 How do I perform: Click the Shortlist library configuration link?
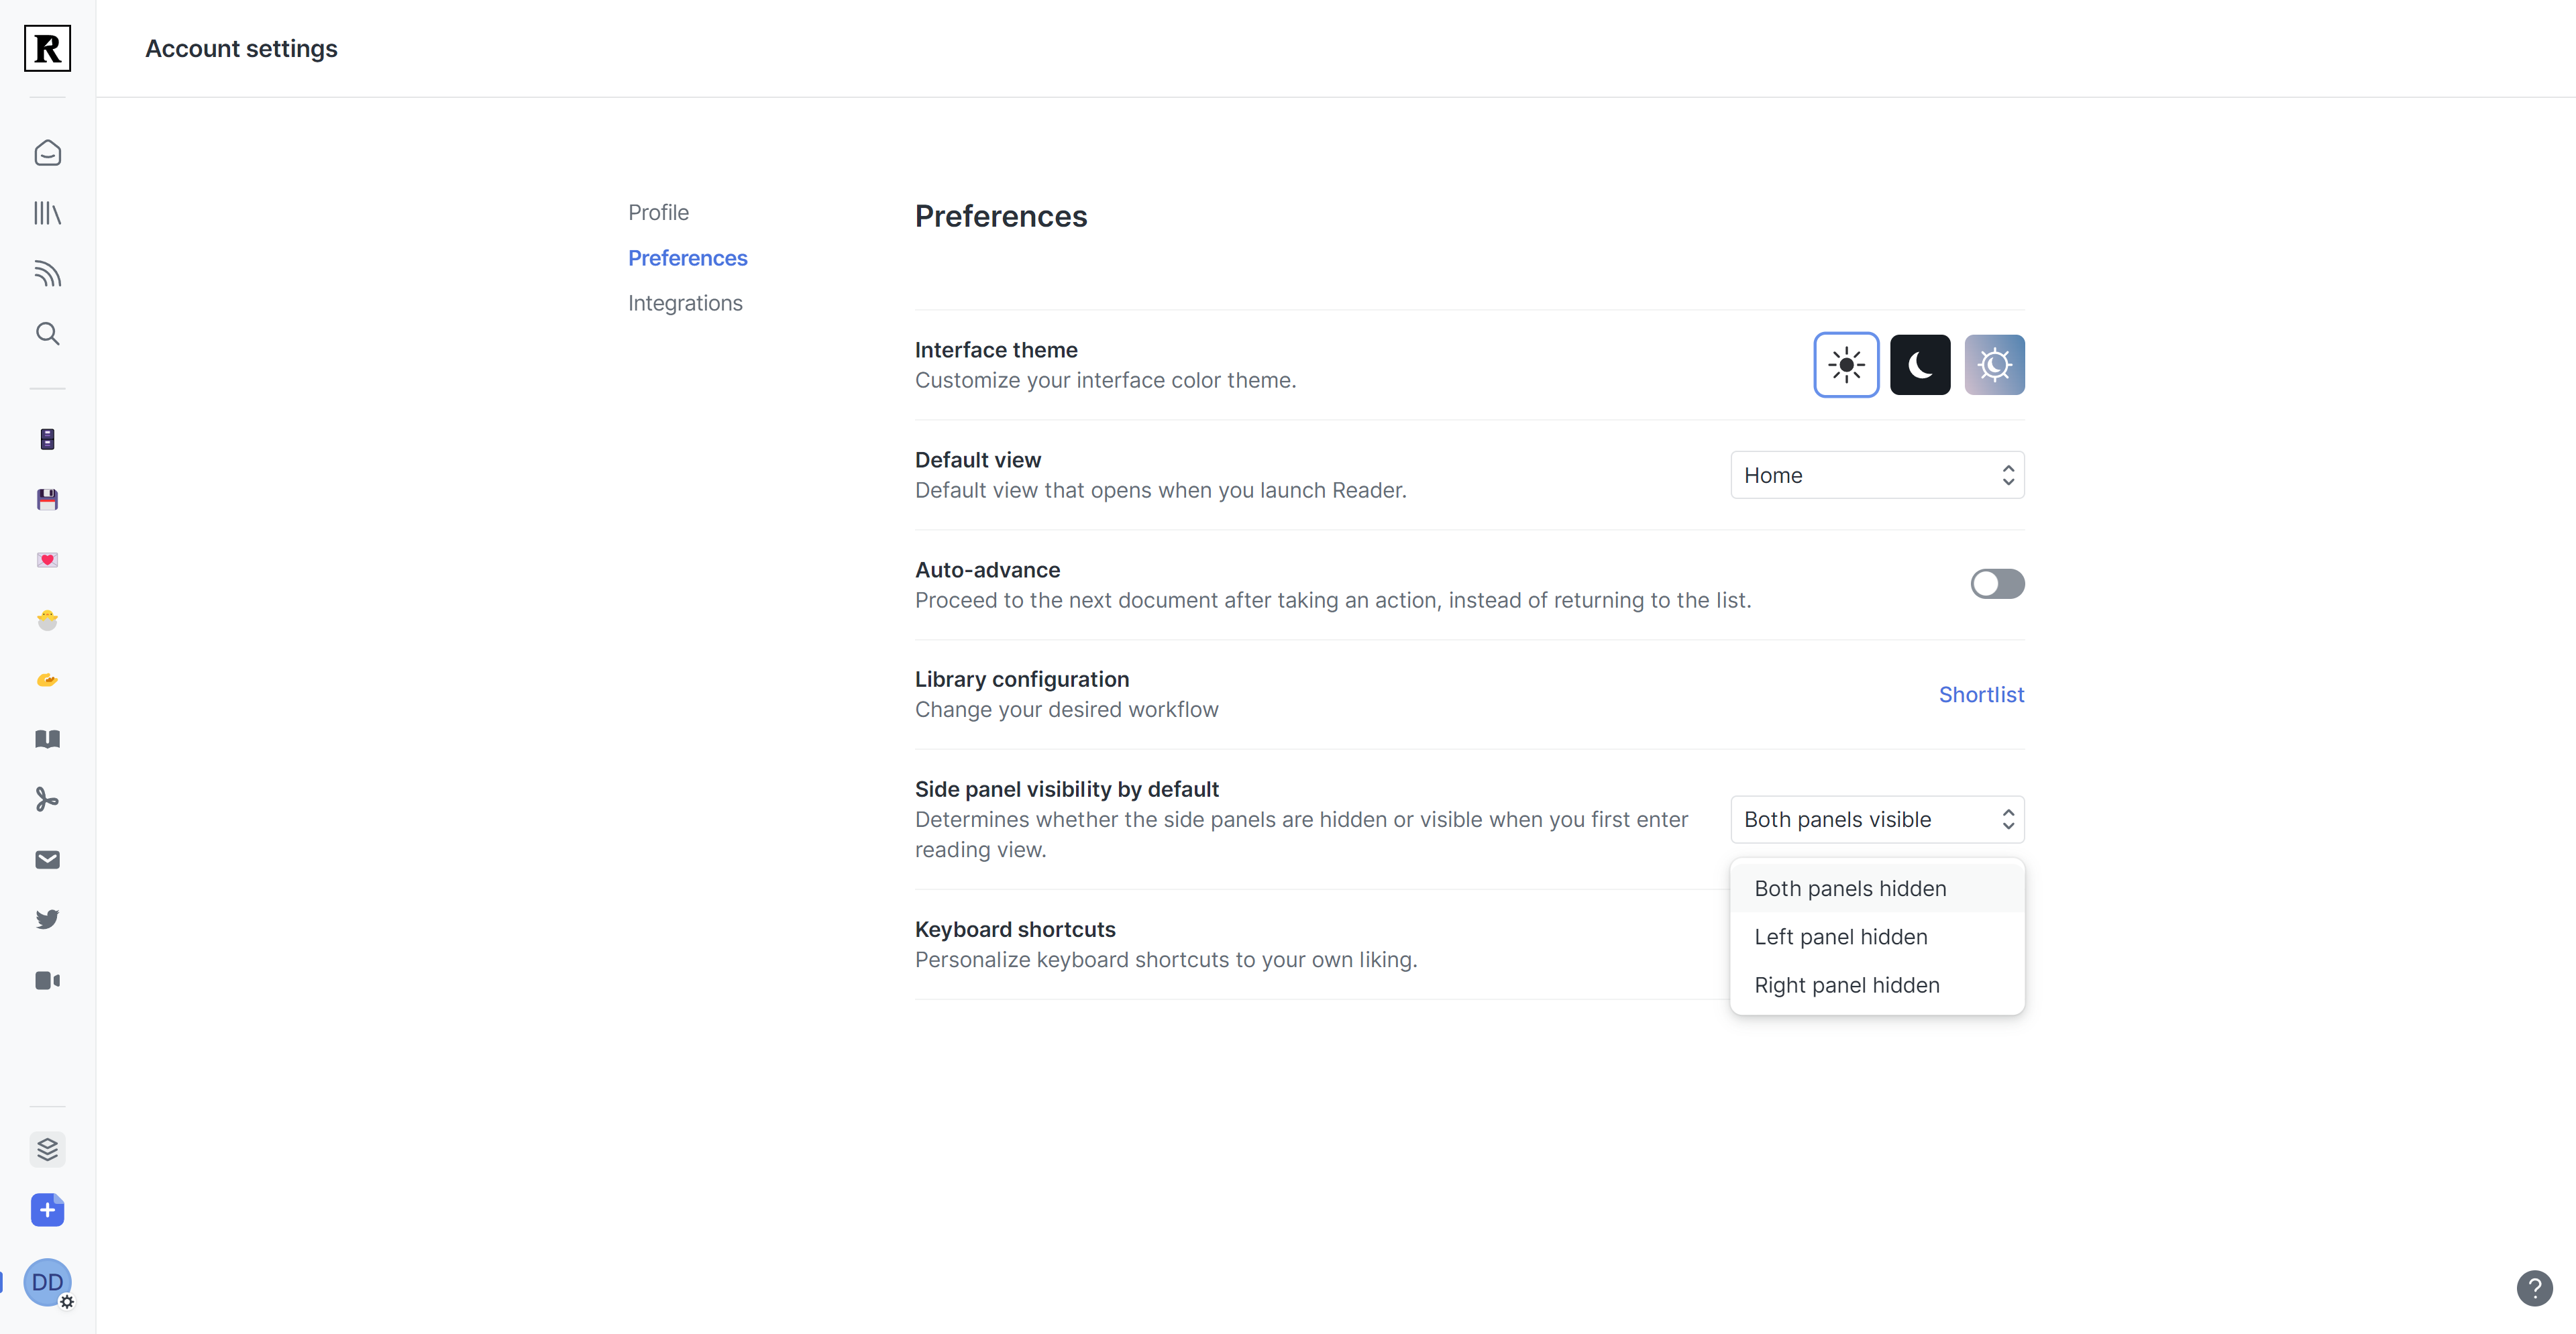1980,694
